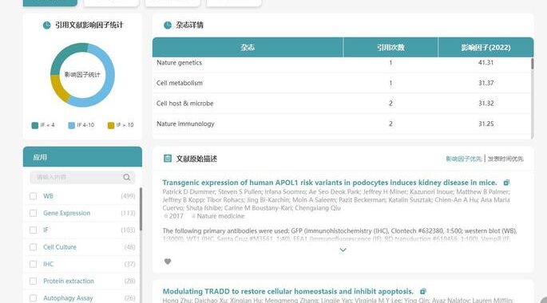
Task: Sort the literature by 发表时间优先
Action: (505, 159)
